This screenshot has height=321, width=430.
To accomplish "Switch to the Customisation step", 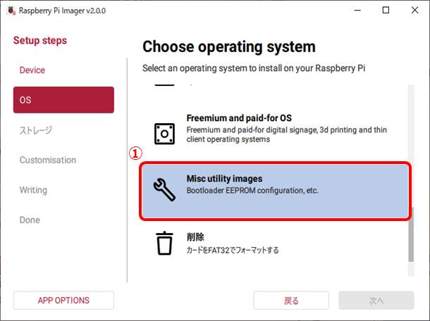I will coord(48,160).
